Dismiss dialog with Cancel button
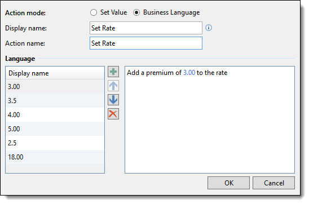This screenshot has width=309, height=204. tap(273, 183)
